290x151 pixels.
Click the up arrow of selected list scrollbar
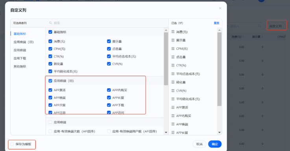pyautogui.click(x=219, y=30)
